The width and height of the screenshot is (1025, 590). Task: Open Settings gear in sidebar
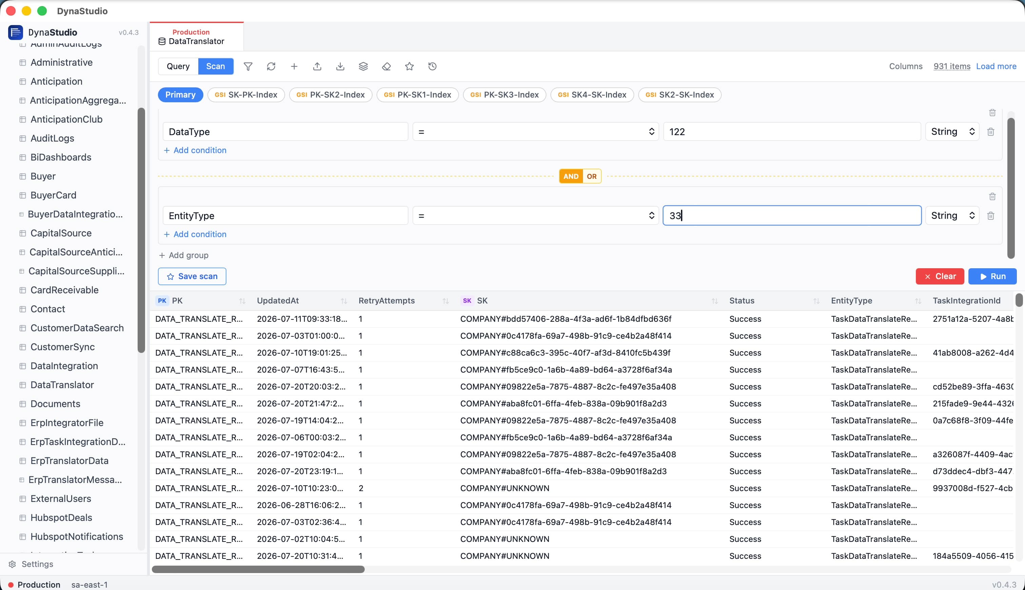pyautogui.click(x=12, y=564)
